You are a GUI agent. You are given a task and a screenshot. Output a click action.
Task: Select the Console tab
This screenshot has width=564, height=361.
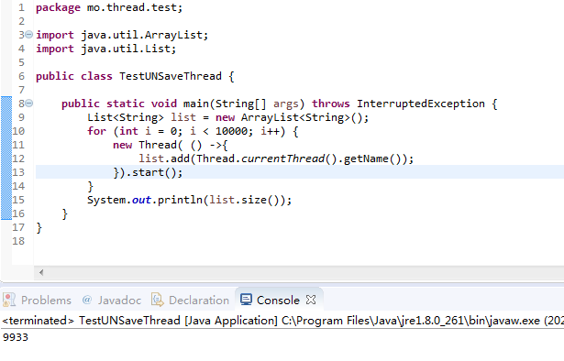click(278, 300)
